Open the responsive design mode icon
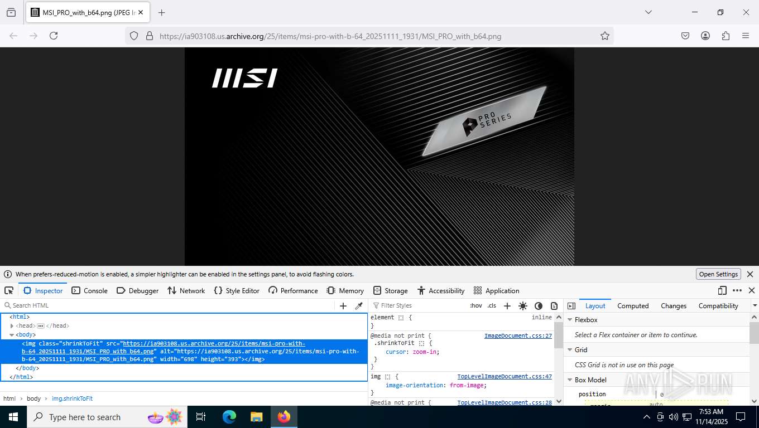759x428 pixels. click(x=722, y=290)
